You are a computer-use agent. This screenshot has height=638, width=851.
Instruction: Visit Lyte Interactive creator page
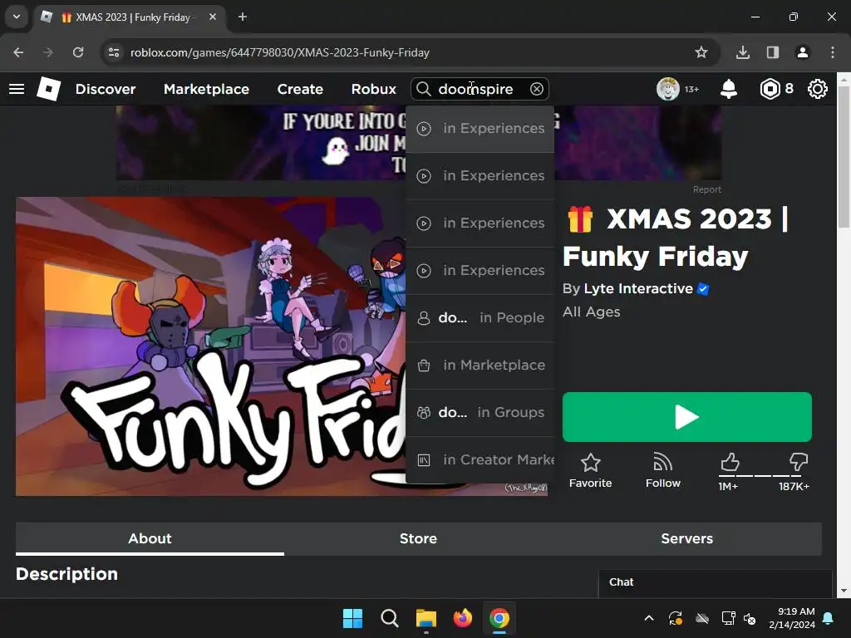coord(638,288)
